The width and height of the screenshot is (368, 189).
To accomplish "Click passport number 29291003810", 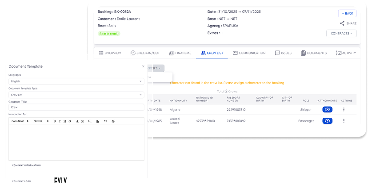I will (236, 110).
